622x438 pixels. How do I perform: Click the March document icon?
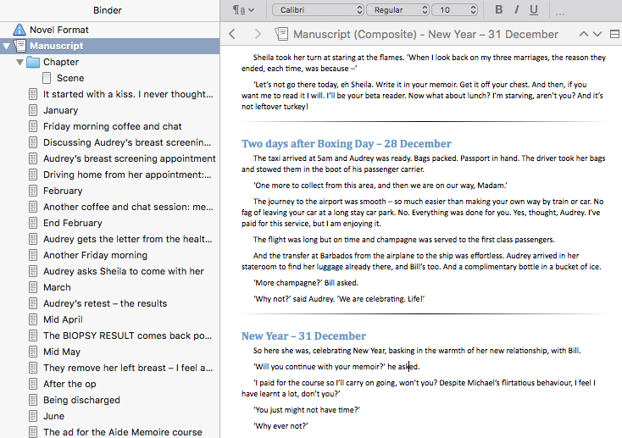pos(33,287)
